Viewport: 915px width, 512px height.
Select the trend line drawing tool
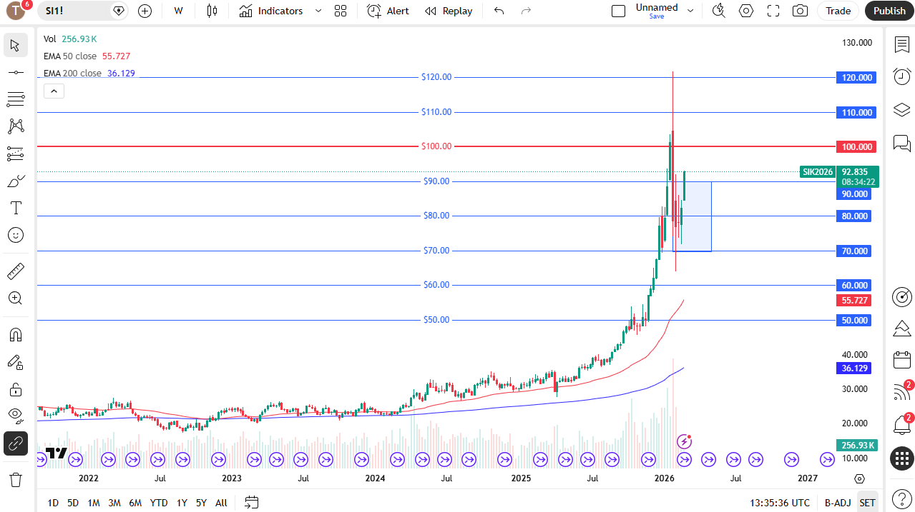coord(16,72)
